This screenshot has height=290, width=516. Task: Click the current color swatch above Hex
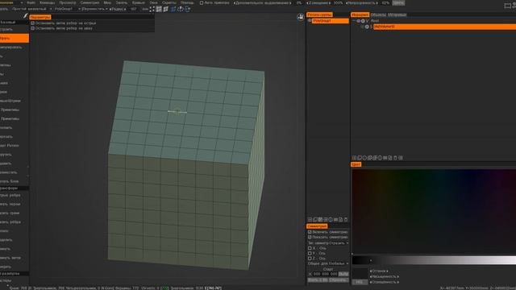[x=360, y=274]
